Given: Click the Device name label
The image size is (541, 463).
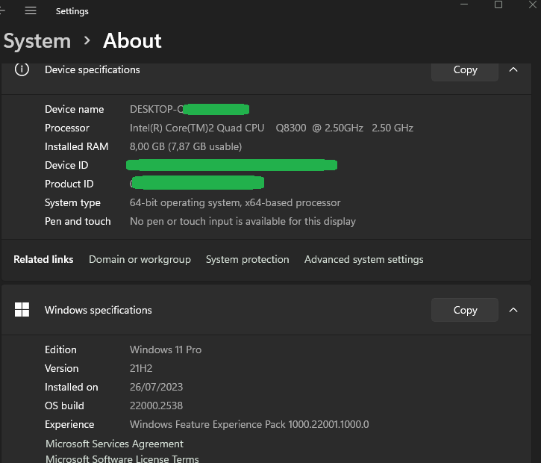Looking at the screenshot, I should coord(74,110).
